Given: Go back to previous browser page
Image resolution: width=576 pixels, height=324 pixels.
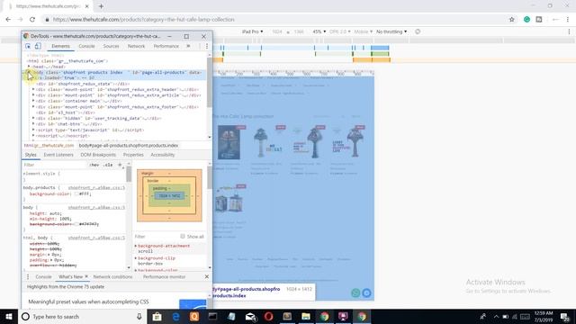Looking at the screenshot, I should (8, 20).
